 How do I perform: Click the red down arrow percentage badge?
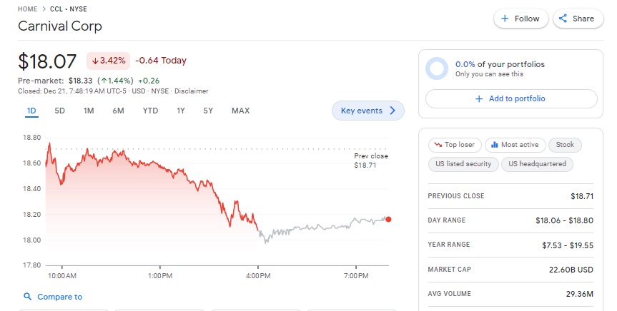[x=107, y=61]
